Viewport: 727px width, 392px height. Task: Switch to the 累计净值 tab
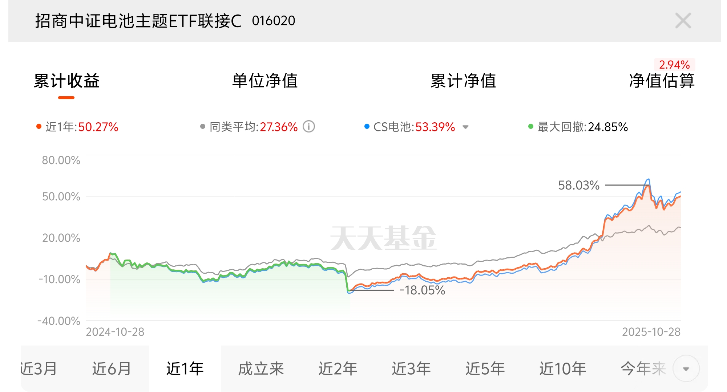(463, 81)
